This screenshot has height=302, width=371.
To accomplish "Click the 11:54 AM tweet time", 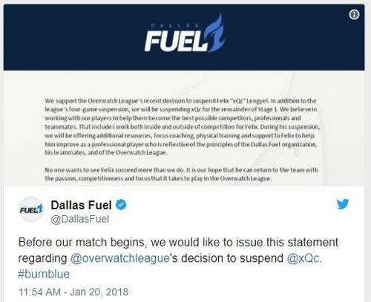I will coord(39,292).
